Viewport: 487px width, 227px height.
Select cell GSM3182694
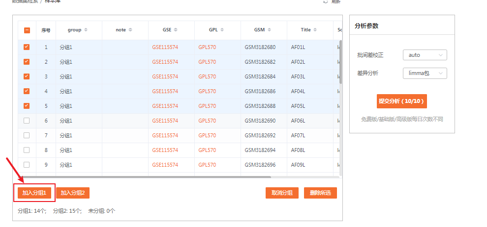(x=260, y=150)
